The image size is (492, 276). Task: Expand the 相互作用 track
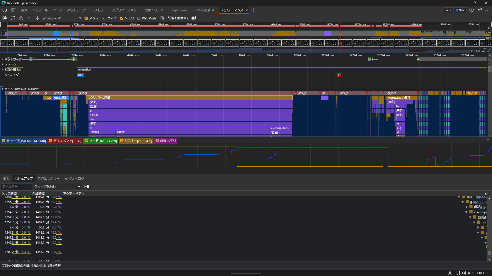pyautogui.click(x=3, y=70)
